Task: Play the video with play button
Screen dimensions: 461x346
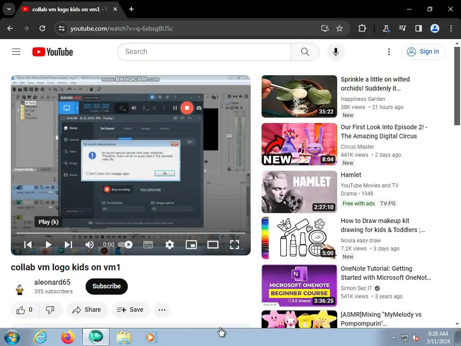Action: (49, 245)
